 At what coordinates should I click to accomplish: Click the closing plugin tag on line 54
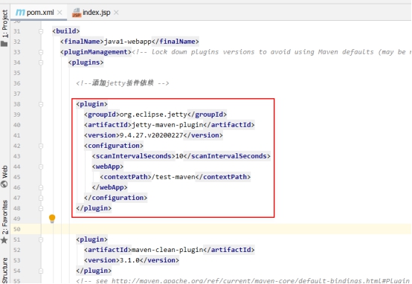94,271
